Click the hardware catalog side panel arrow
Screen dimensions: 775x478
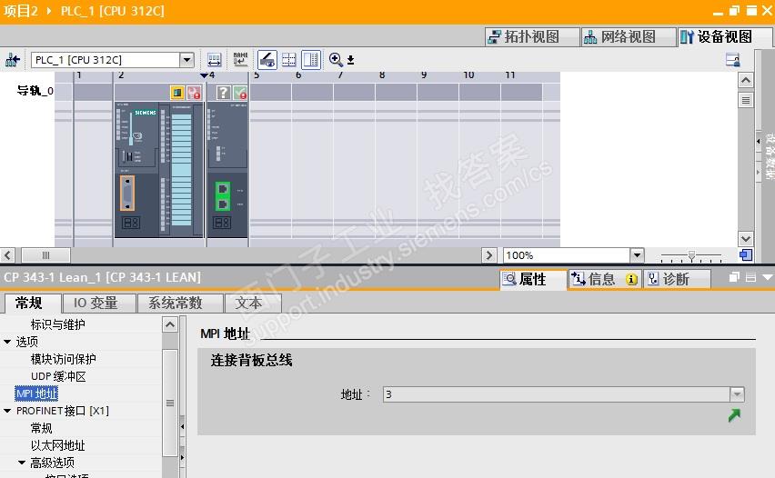(x=759, y=141)
